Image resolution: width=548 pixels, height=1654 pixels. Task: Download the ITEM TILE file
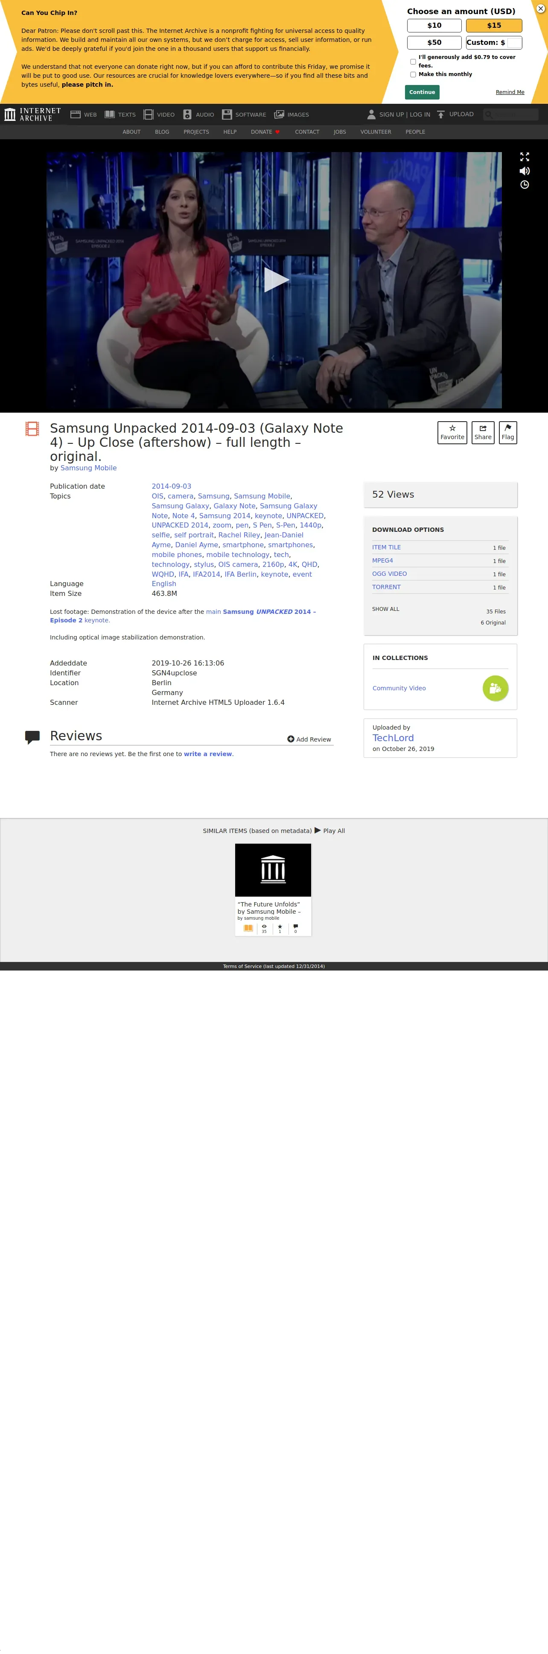(x=386, y=548)
